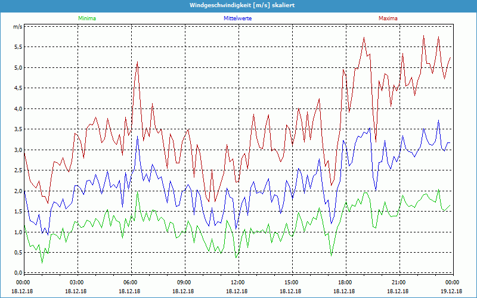Click the 18:00 time label on the x-axis
The image size is (477, 298).
pos(345,283)
